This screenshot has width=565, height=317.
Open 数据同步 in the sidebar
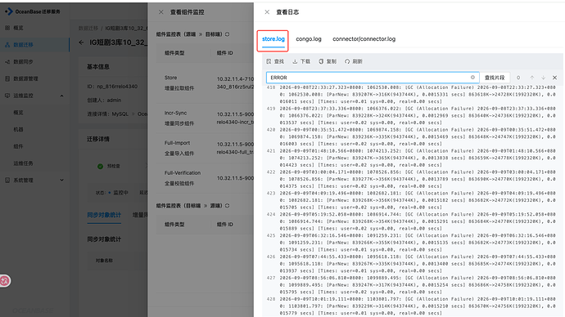[x=23, y=61]
